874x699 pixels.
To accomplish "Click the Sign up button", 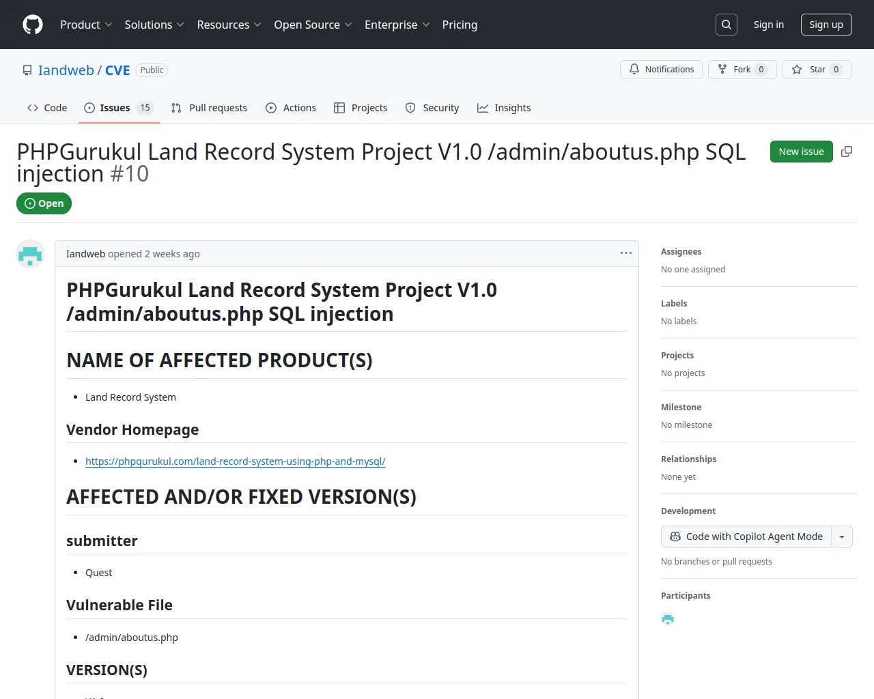I will (826, 25).
